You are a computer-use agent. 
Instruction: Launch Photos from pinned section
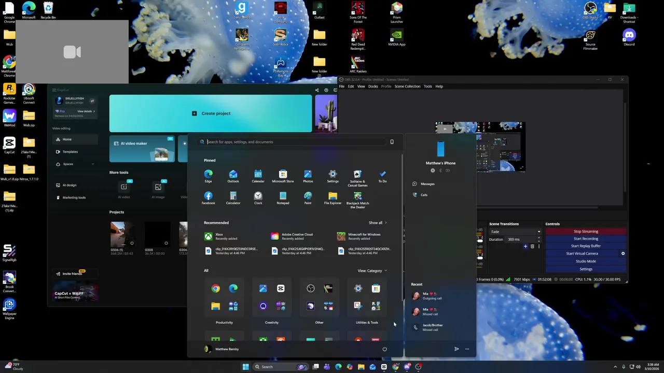[x=308, y=176]
